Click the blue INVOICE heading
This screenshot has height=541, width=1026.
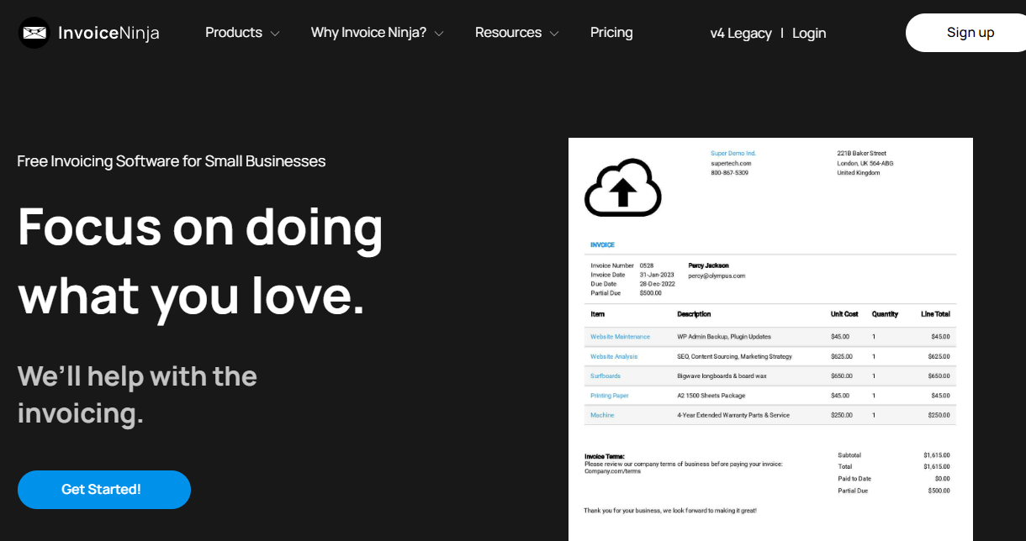[x=602, y=244]
